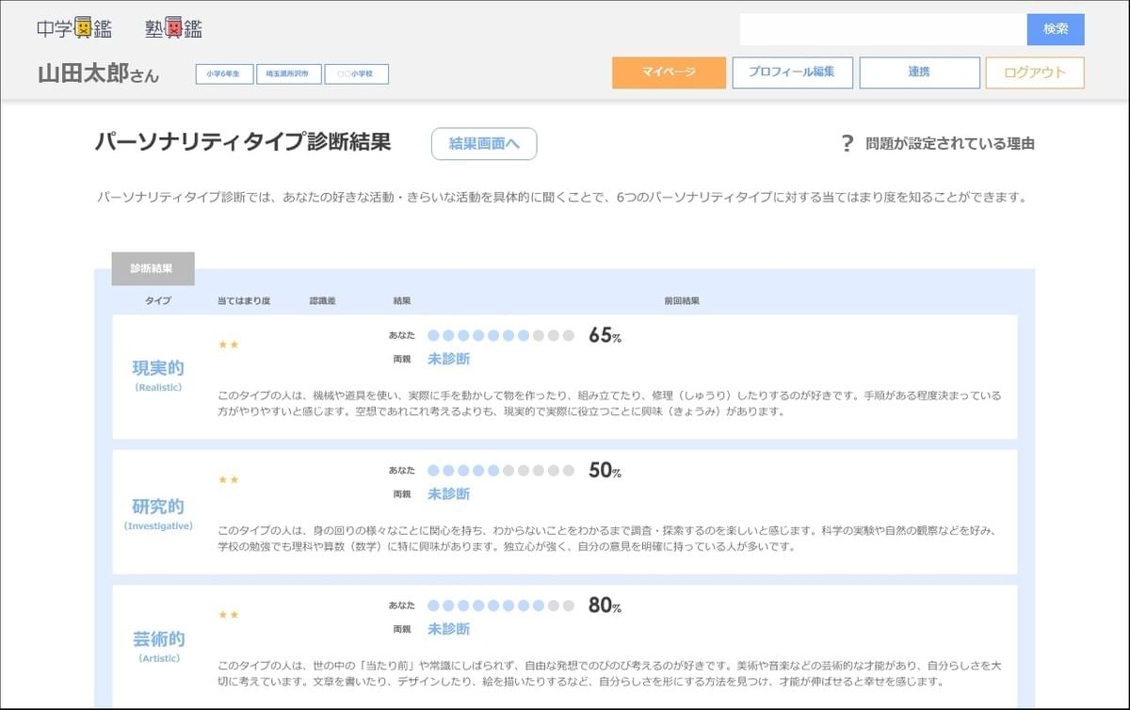Click the ログアウト button

[1035, 73]
